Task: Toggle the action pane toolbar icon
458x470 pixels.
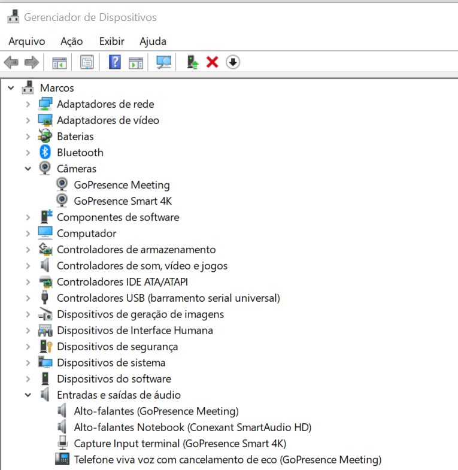Action: 136,62
